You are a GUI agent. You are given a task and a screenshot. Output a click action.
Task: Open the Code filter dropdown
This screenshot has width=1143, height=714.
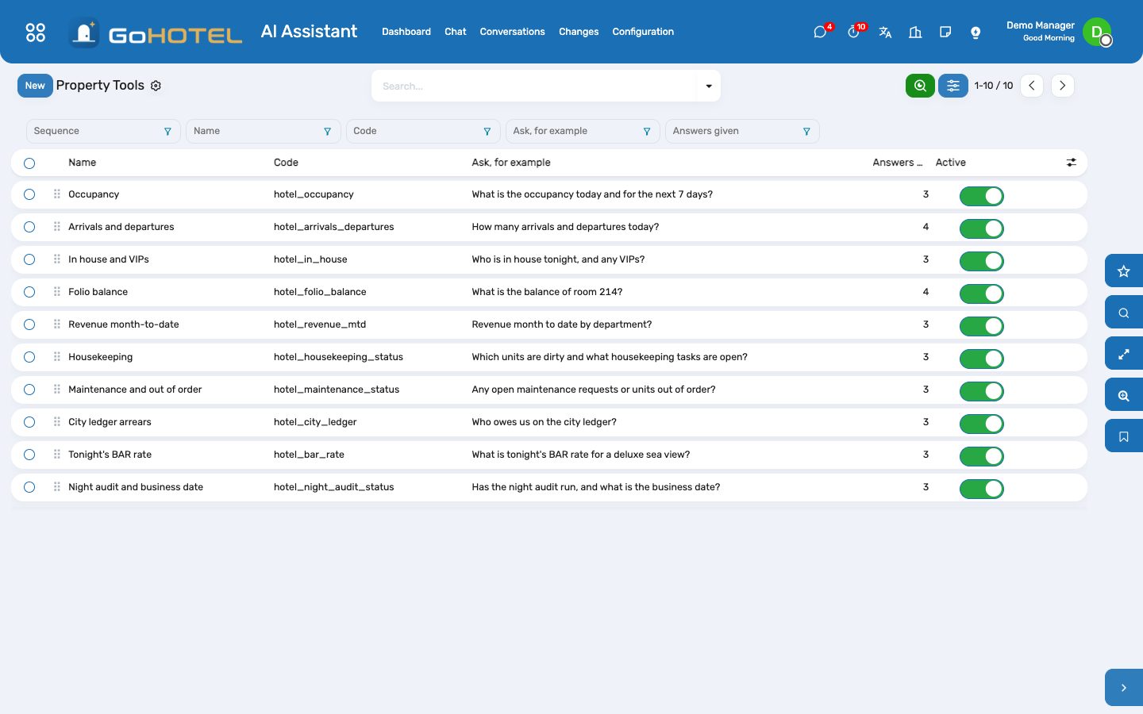tap(423, 131)
